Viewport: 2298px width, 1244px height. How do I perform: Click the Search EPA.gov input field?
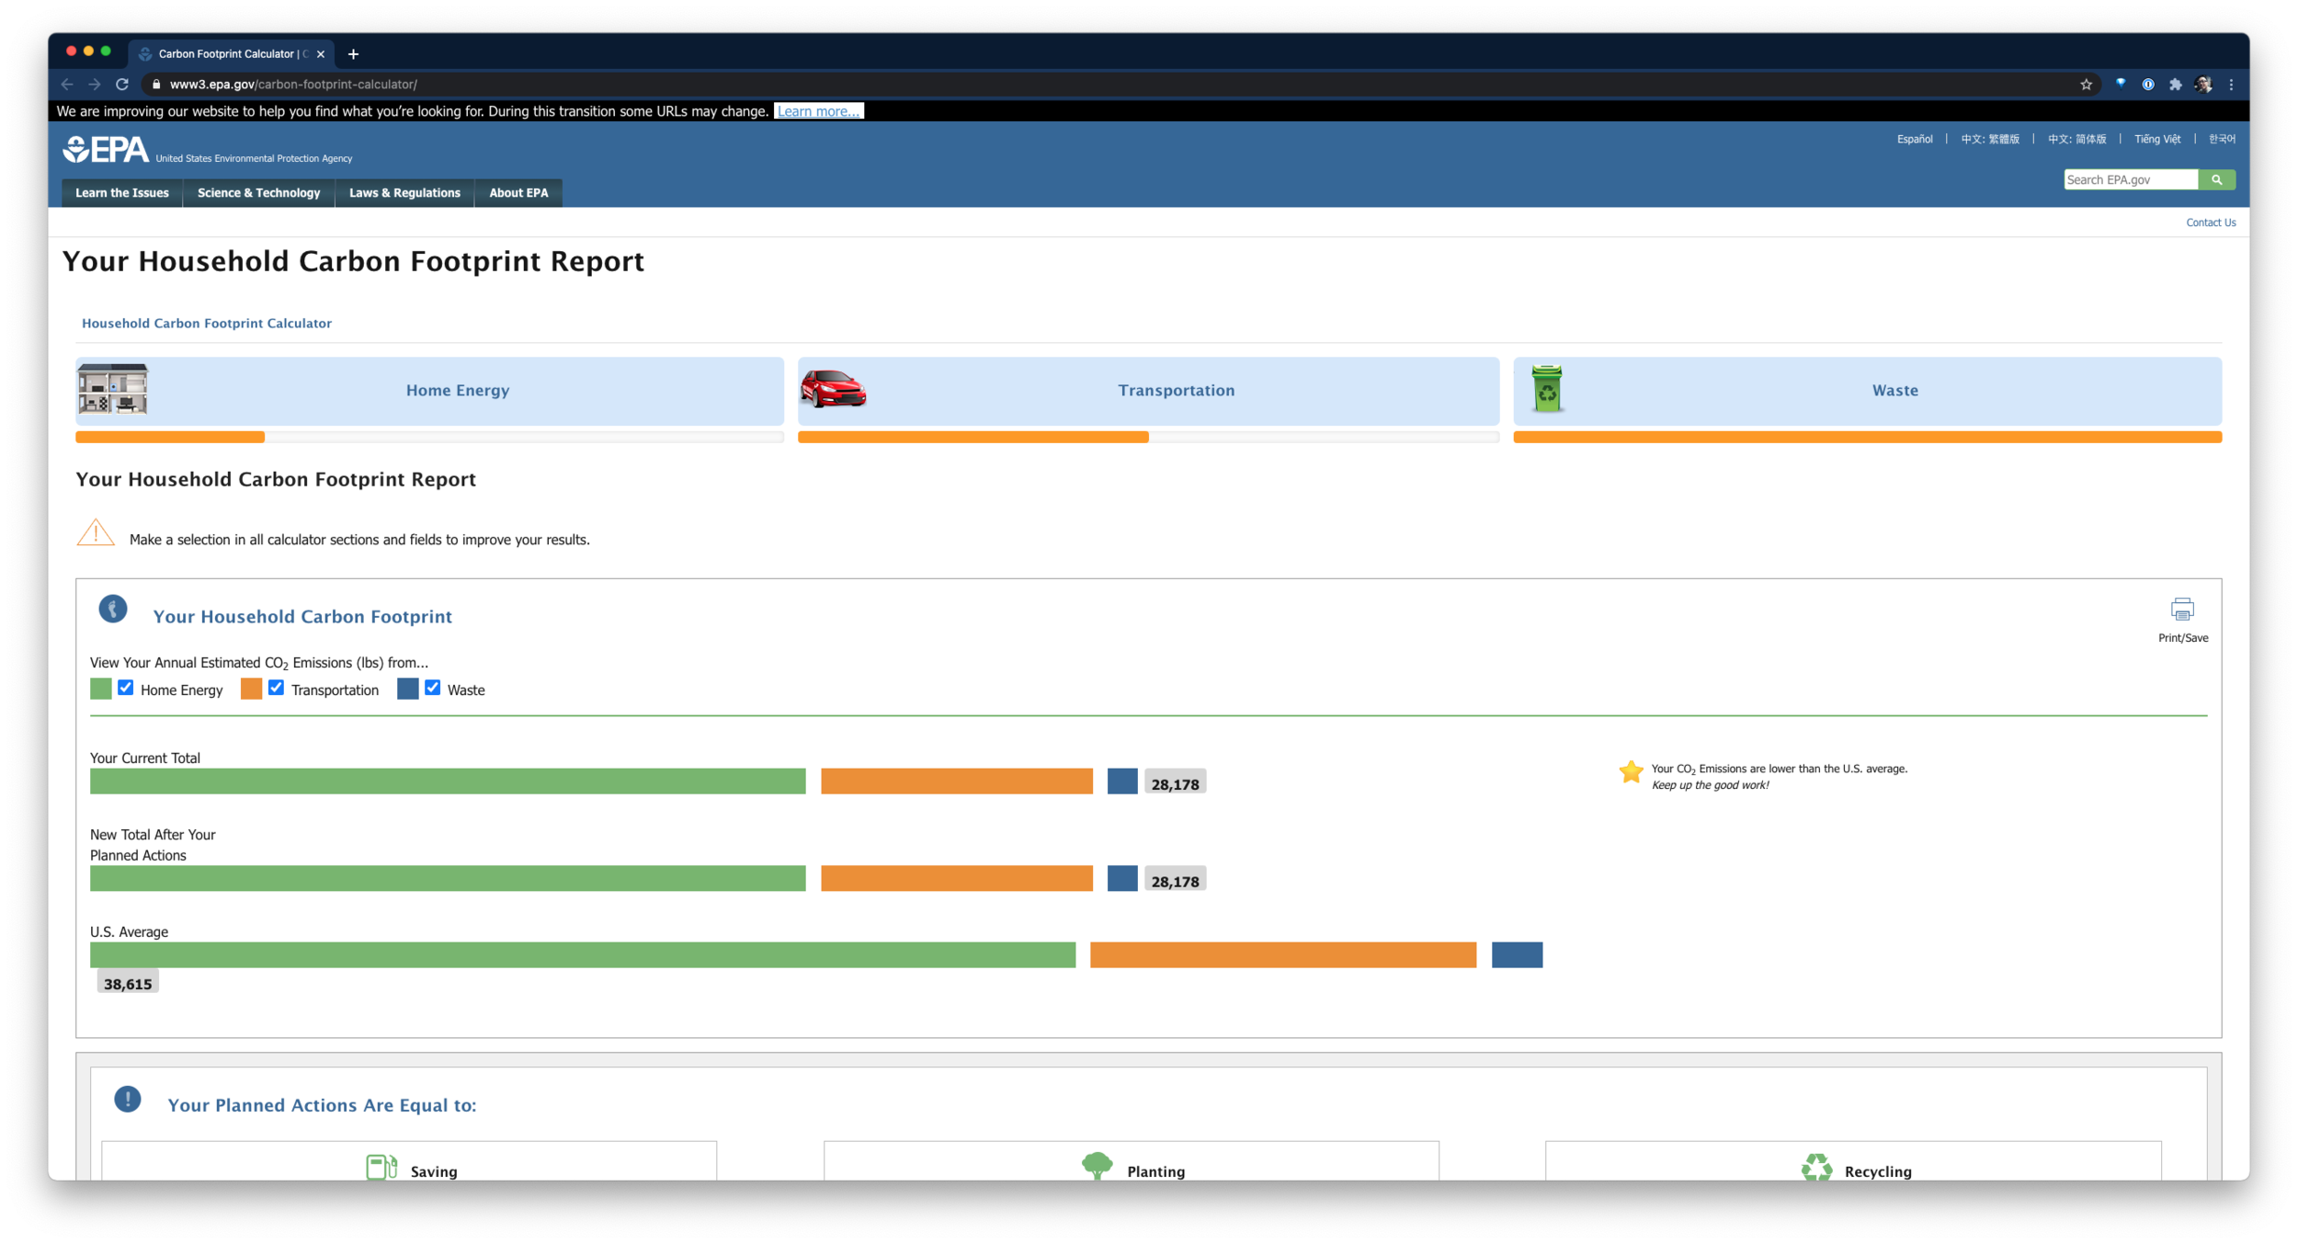tap(2130, 180)
